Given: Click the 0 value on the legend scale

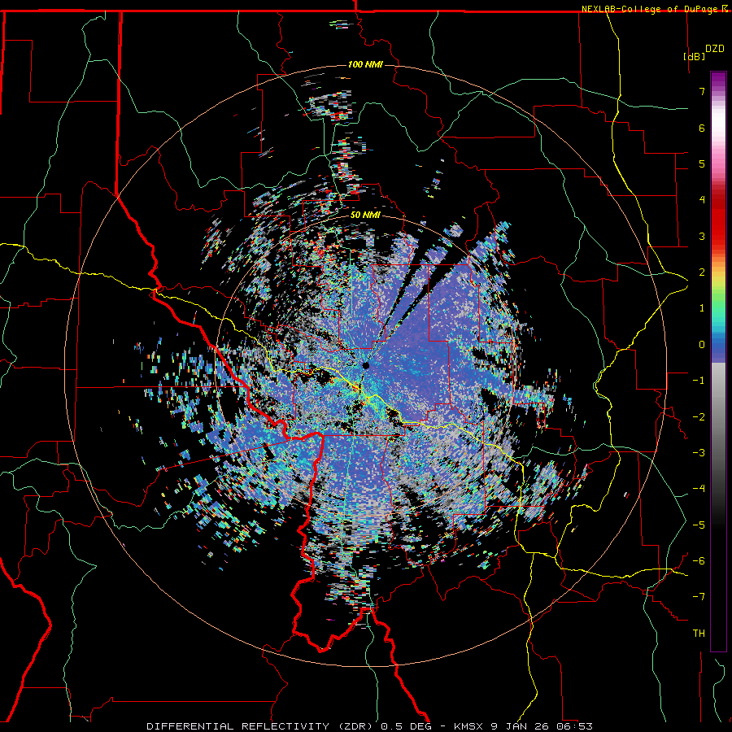Looking at the screenshot, I should coord(702,345).
